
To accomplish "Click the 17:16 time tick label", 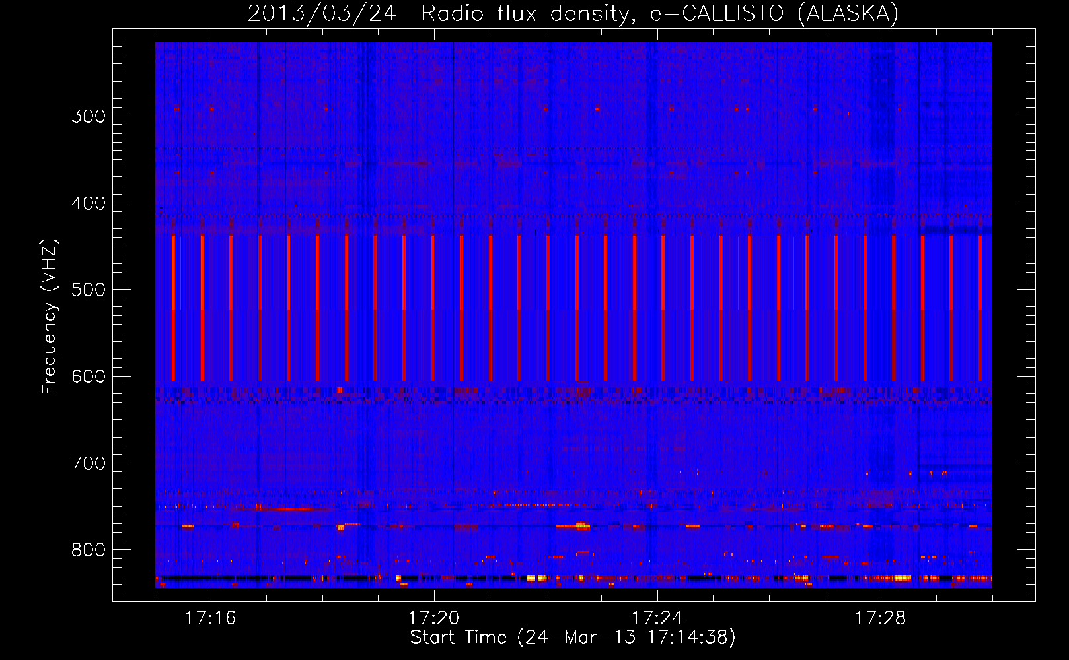I will (x=211, y=618).
